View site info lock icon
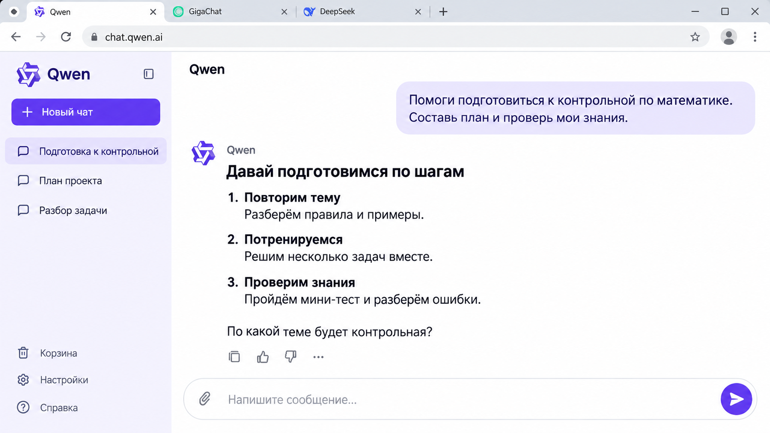Screen dimensions: 770x433 tap(94, 37)
